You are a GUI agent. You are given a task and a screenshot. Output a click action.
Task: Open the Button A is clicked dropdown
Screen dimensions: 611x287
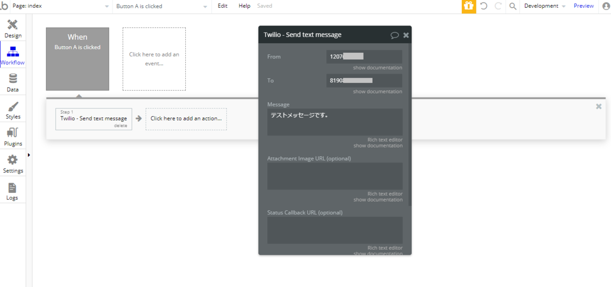coord(162,6)
